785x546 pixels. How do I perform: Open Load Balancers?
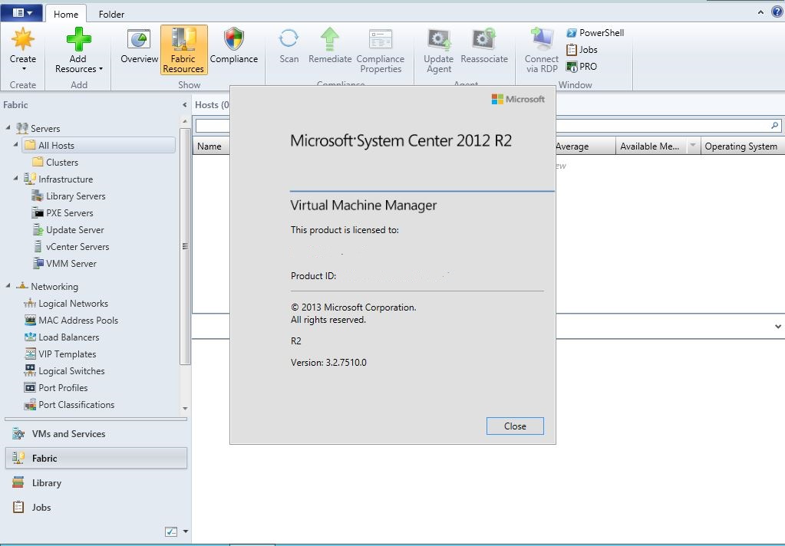(x=61, y=337)
